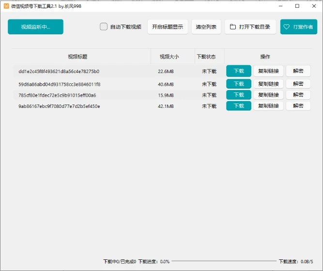
Task: Click 下载速度: 0.0B/S status text
Action: coord(296,261)
